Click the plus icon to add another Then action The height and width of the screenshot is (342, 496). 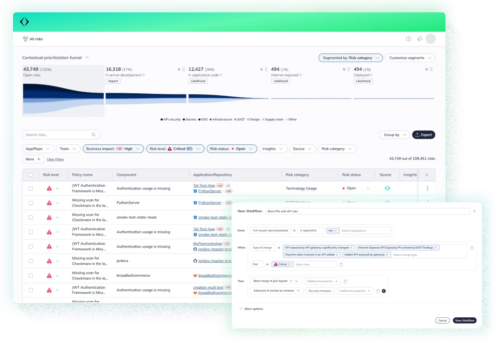[x=384, y=291]
